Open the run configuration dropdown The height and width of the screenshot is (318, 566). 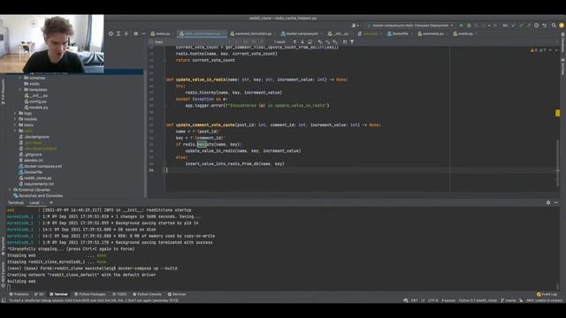tap(409, 26)
